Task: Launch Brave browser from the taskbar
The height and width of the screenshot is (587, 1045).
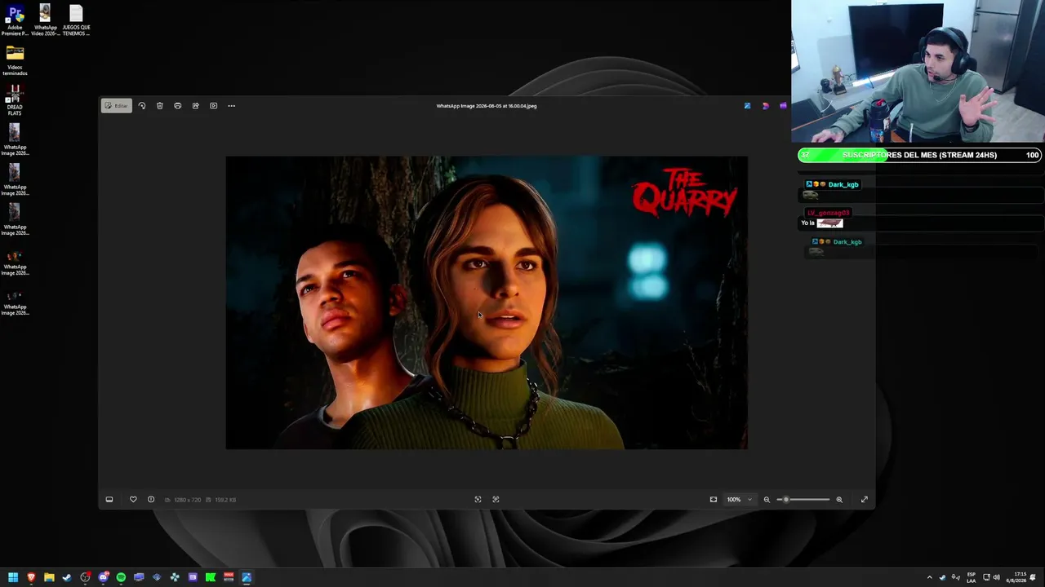Action: (31, 578)
